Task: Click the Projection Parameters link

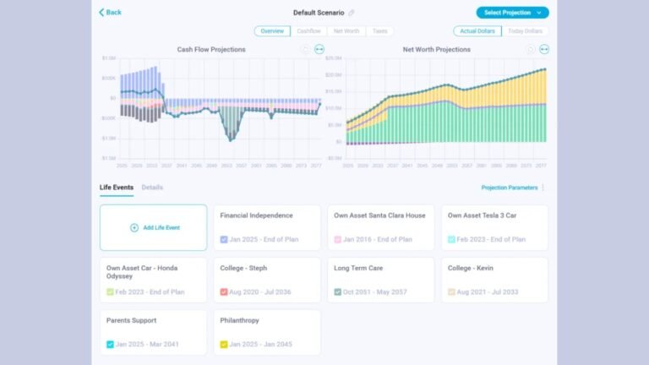Action: coord(509,188)
